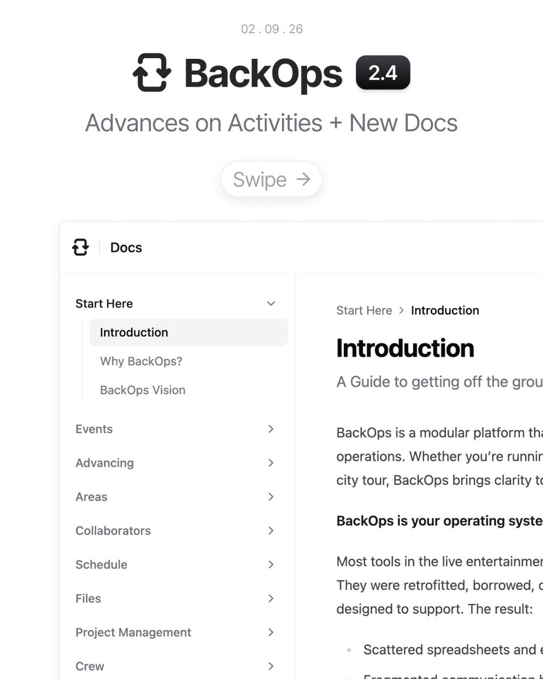The height and width of the screenshot is (679, 543).
Task: Click the 2.4 version badge
Action: pos(383,73)
